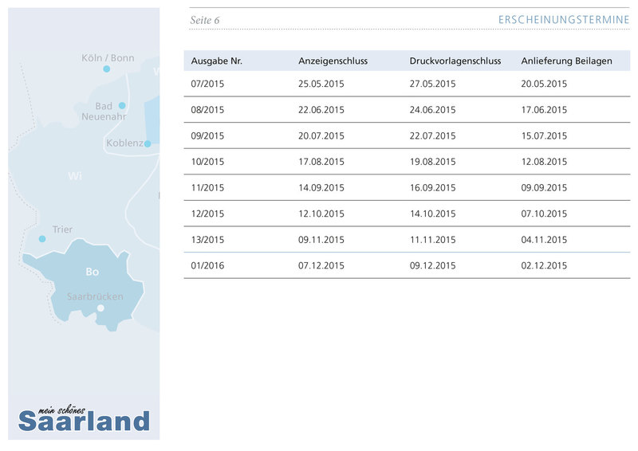
Task: Select issue 07/2015 in the table
Action: (207, 84)
